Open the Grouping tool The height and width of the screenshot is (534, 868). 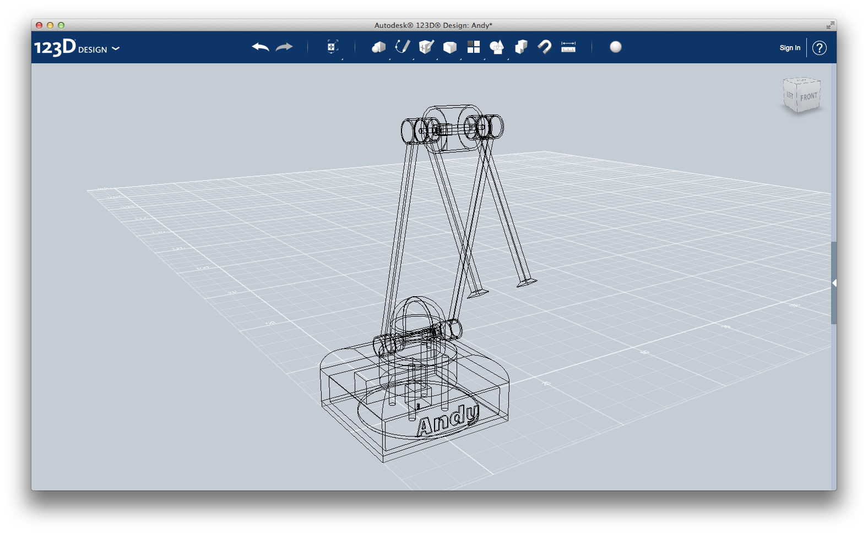(497, 47)
